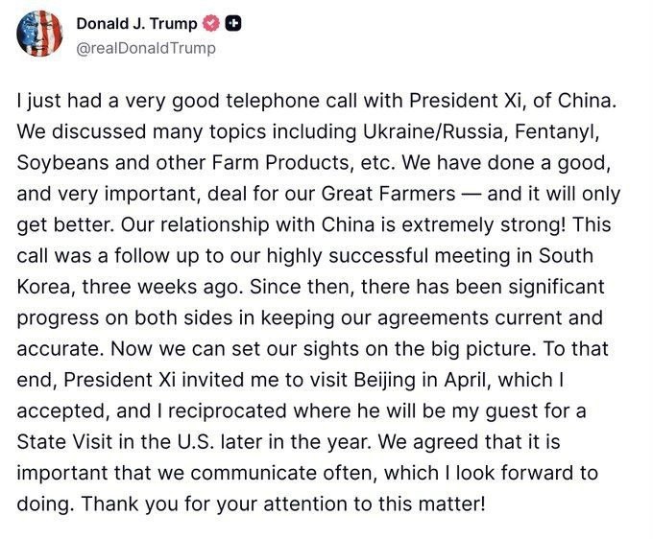Click the dark plus badge icon

coord(232,23)
